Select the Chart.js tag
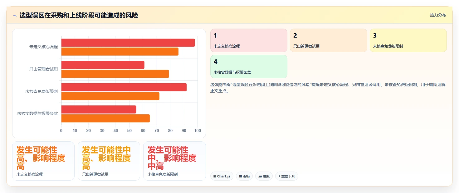This screenshot has width=459, height=193. point(222,176)
